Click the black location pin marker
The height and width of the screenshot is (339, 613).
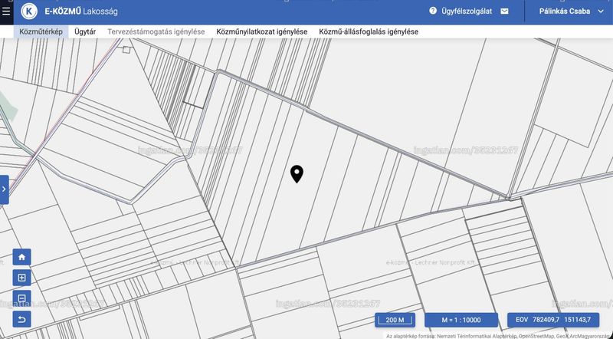[297, 174]
